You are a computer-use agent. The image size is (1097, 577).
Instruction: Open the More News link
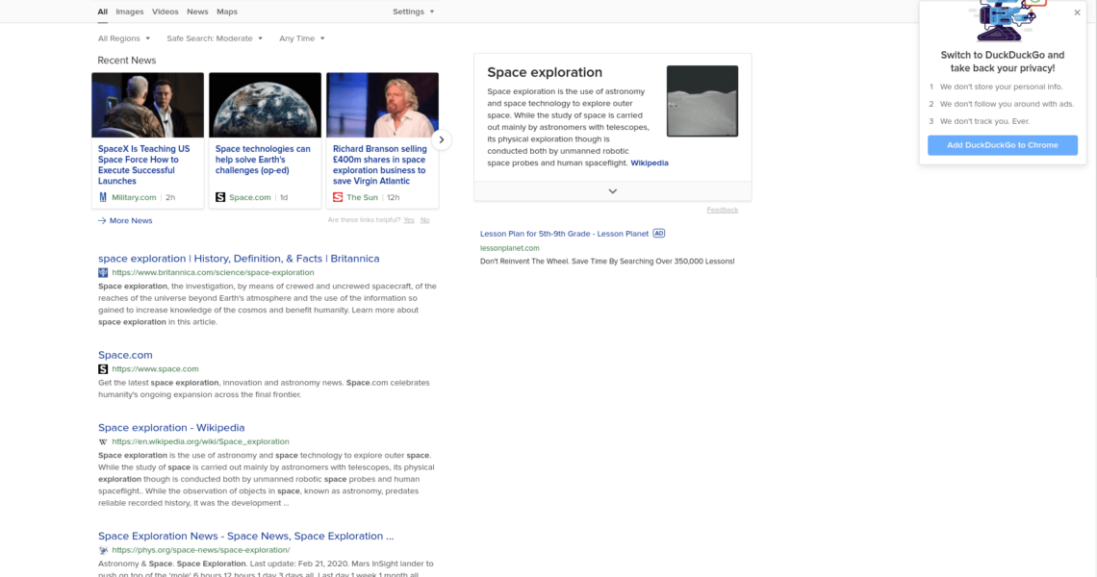click(x=125, y=221)
